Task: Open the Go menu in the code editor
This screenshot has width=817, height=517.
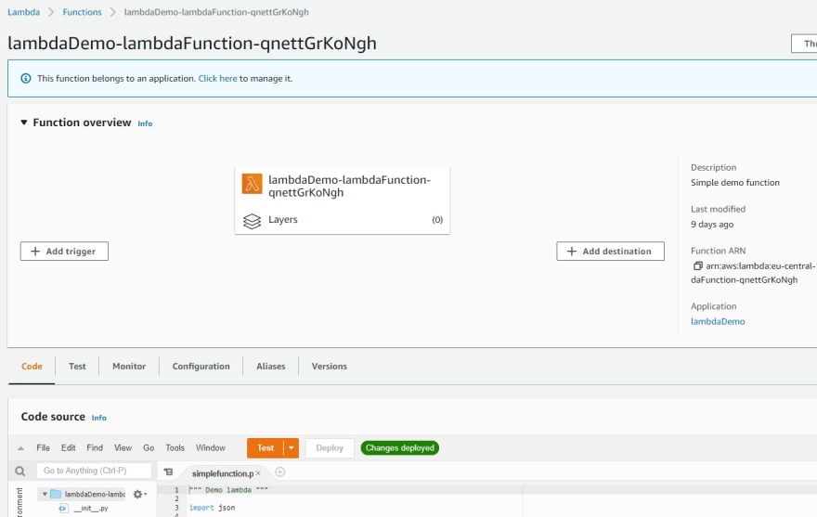Action: [x=149, y=447]
